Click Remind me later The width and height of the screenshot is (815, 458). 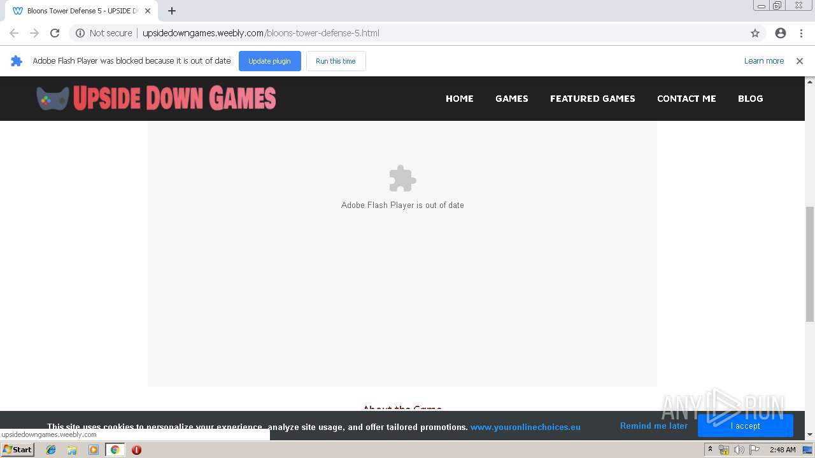coord(654,426)
